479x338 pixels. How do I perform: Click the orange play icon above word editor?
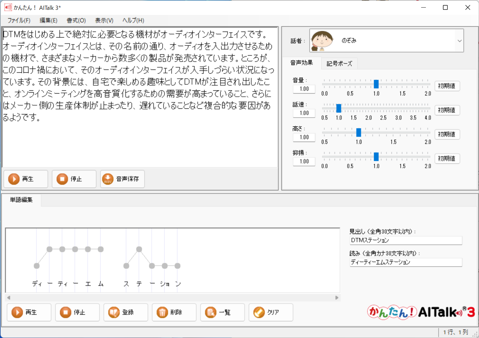coord(14,179)
